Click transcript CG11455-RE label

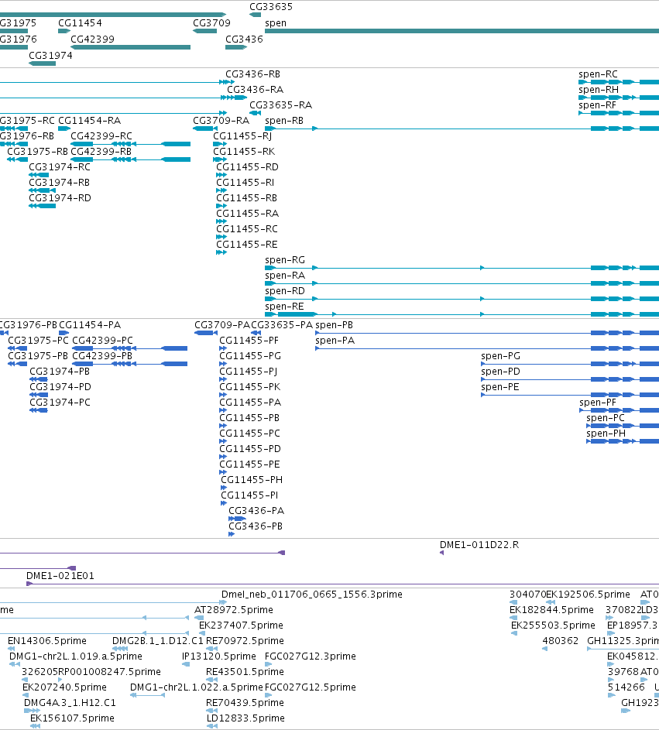(x=247, y=245)
